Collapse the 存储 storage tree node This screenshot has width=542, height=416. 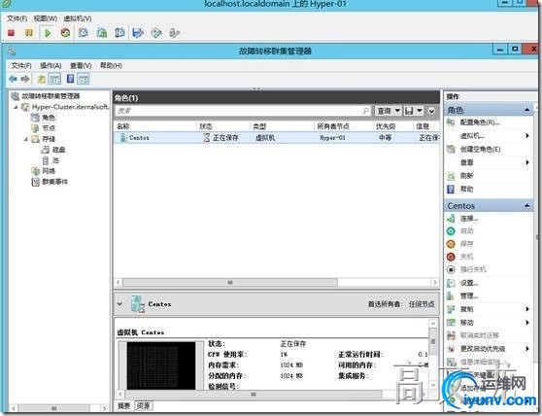(26, 139)
